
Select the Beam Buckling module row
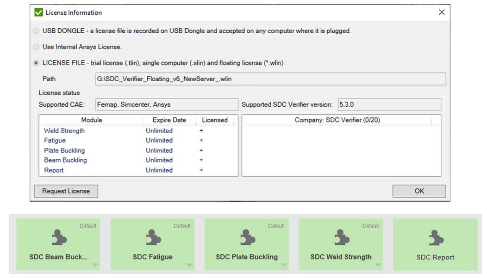(x=138, y=160)
